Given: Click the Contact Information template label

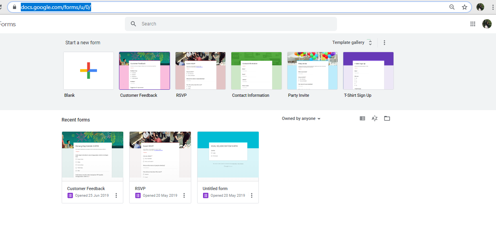Looking at the screenshot, I should (x=251, y=95).
